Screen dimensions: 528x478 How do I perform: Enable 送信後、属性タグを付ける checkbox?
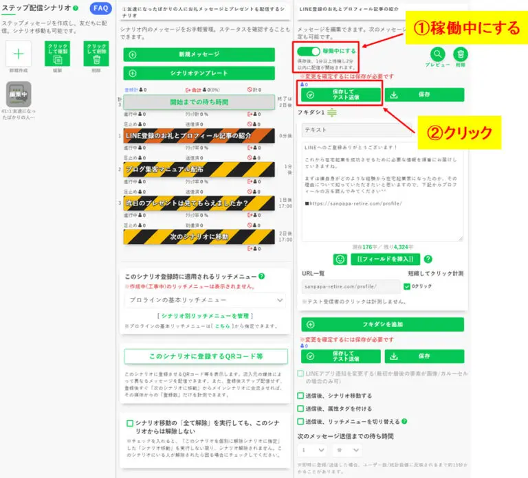(x=300, y=409)
